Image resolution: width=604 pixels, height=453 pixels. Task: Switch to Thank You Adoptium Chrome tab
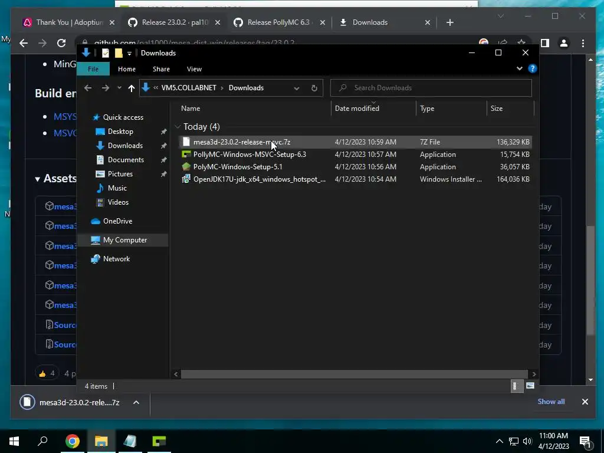coord(70,22)
